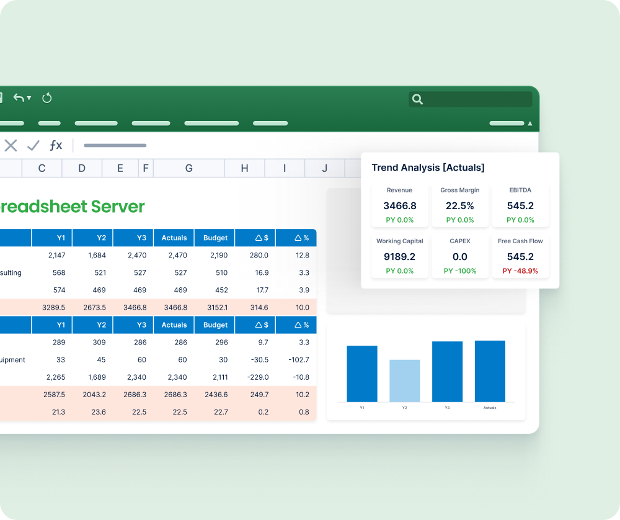Click the Actuals bar in the chart
Image resolution: width=620 pixels, height=520 pixels.
pos(490,371)
